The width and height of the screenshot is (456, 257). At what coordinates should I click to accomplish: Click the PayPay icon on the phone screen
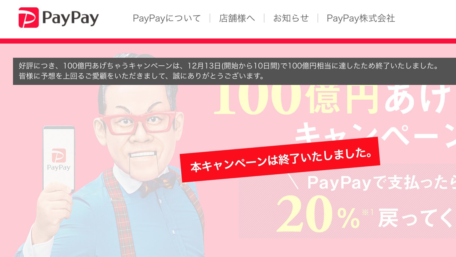[x=59, y=155]
